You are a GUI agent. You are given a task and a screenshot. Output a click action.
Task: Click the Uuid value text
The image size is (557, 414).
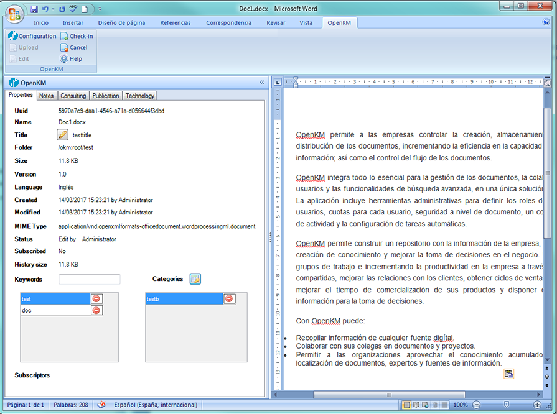click(x=111, y=111)
